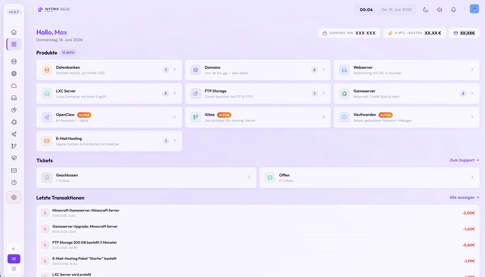
Task: Select the list layout option at sidebar bottom
Action: 14,259
